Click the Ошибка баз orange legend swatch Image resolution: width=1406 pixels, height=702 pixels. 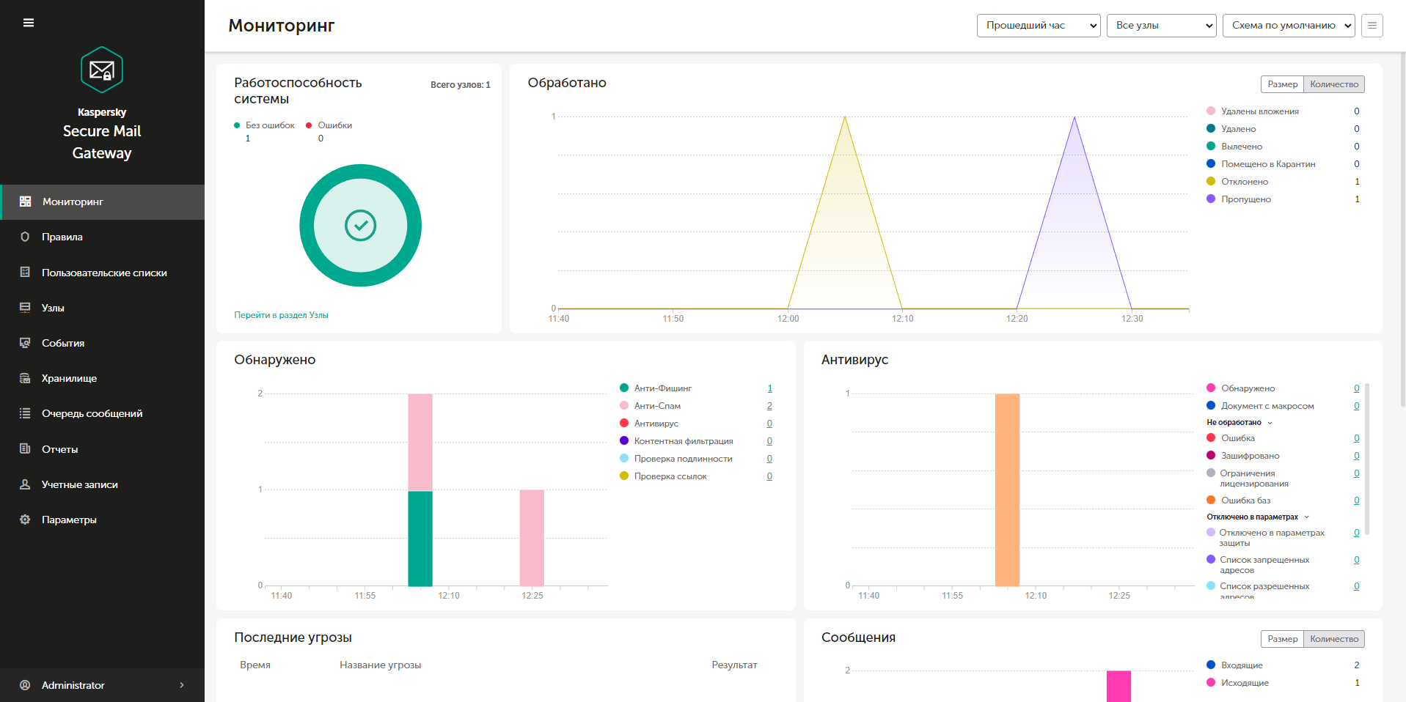click(1211, 500)
